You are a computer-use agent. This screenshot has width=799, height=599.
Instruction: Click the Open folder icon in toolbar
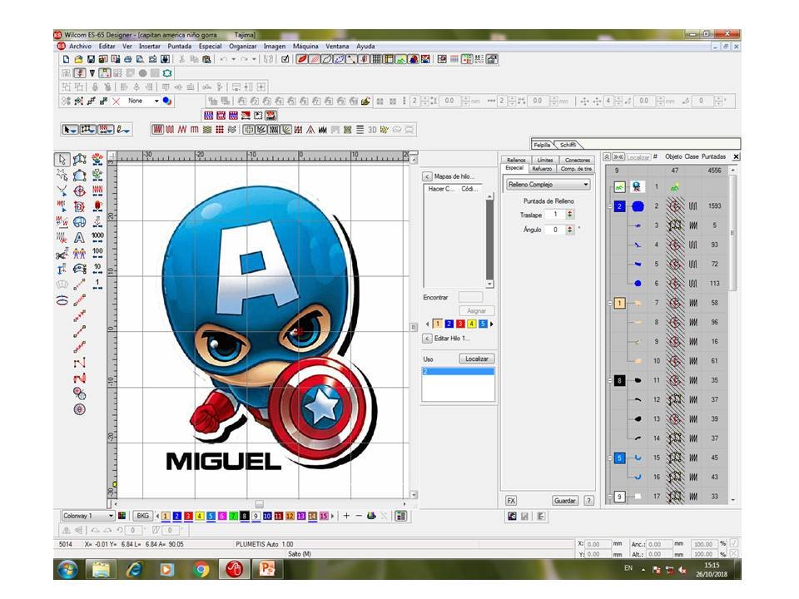pos(78,60)
